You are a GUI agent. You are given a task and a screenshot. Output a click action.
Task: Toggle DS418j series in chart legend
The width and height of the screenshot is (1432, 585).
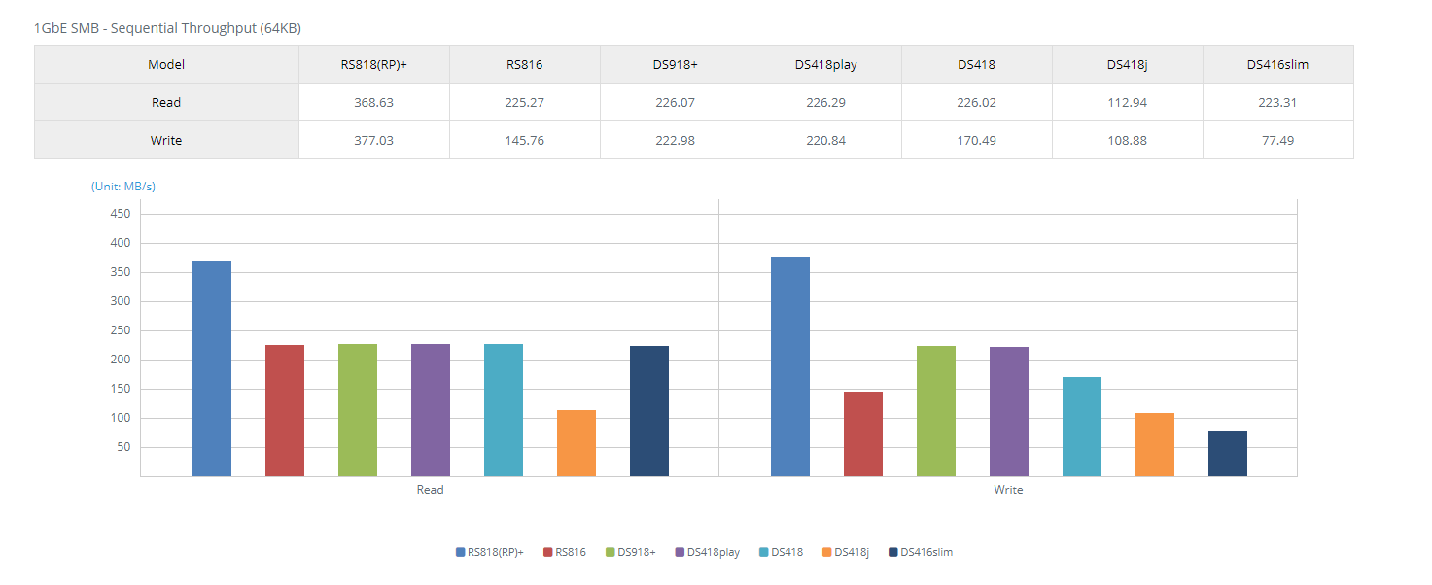point(845,552)
